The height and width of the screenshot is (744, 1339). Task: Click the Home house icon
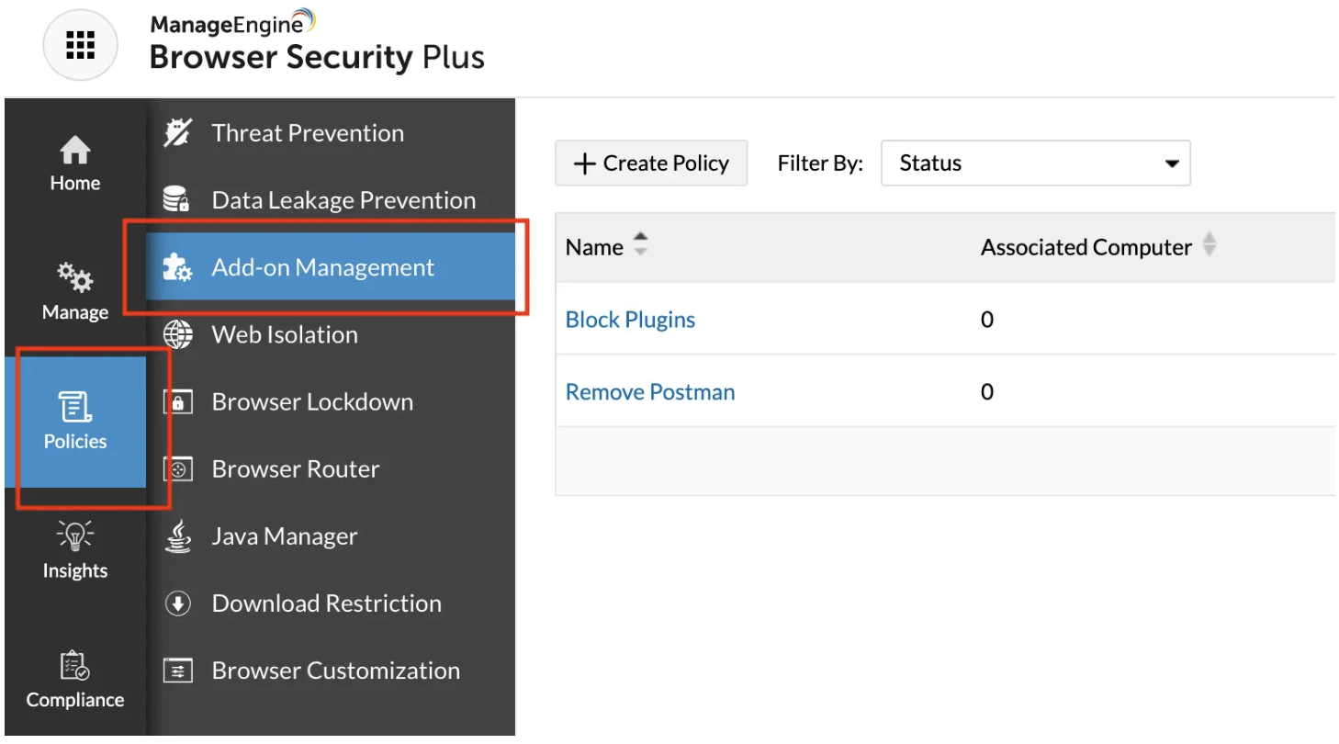click(x=75, y=149)
